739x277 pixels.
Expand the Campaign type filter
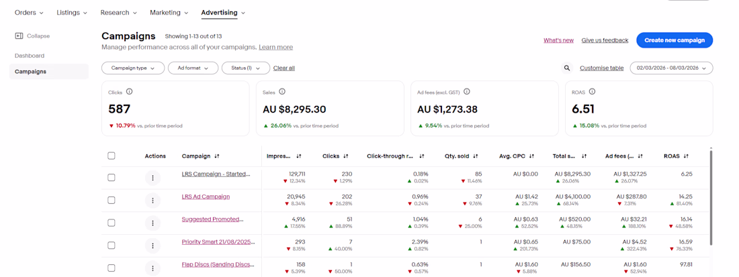(133, 68)
